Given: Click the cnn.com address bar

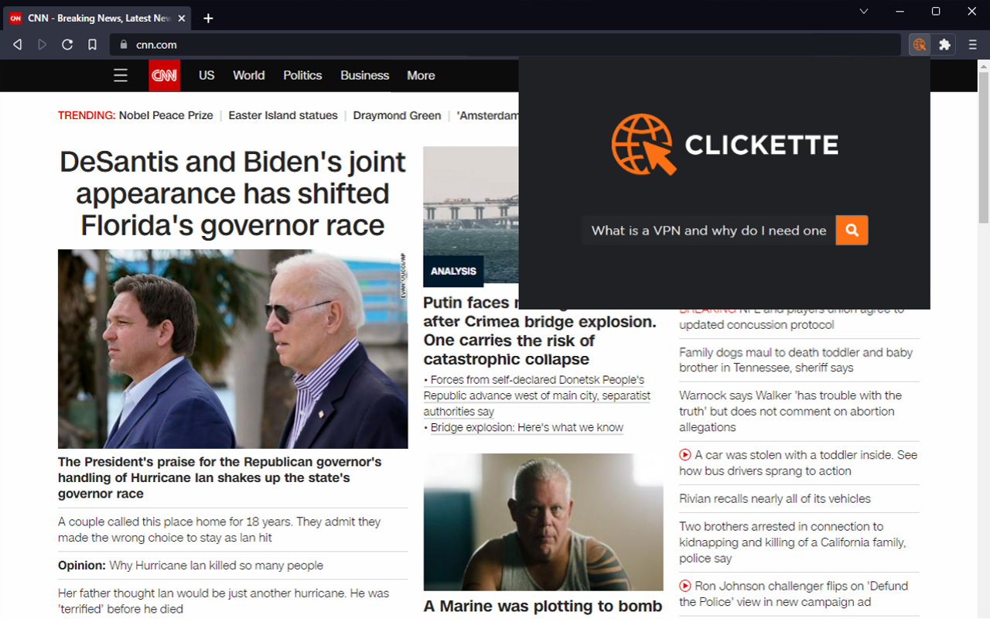Looking at the screenshot, I should pos(506,45).
